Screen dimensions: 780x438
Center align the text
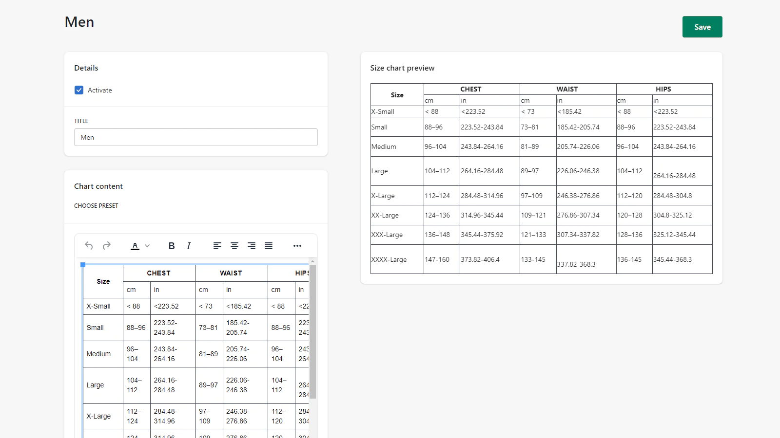click(234, 246)
